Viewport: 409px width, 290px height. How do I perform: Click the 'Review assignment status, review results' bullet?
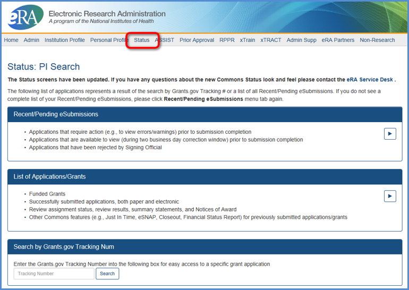(133, 209)
